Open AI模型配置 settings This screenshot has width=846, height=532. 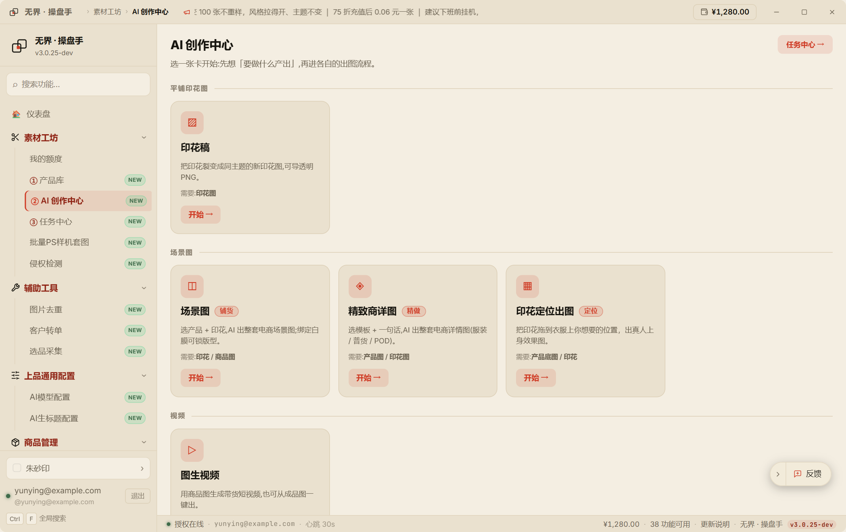click(87, 397)
